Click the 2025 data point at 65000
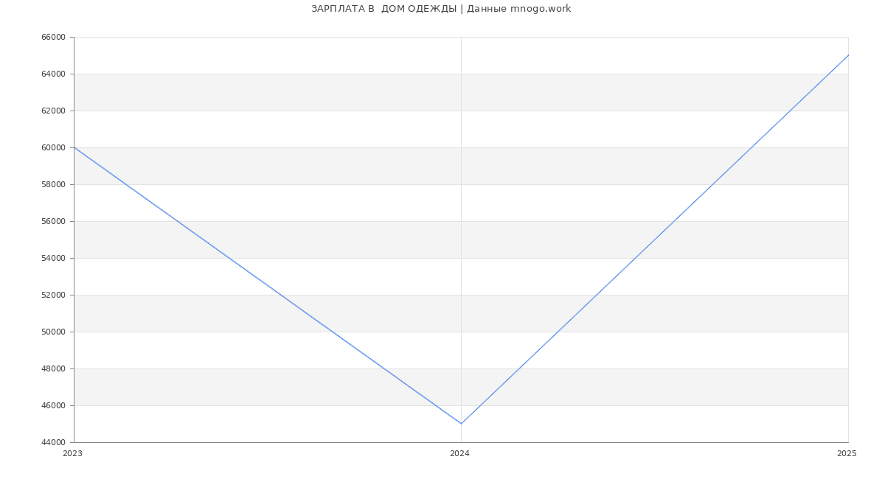 point(848,55)
